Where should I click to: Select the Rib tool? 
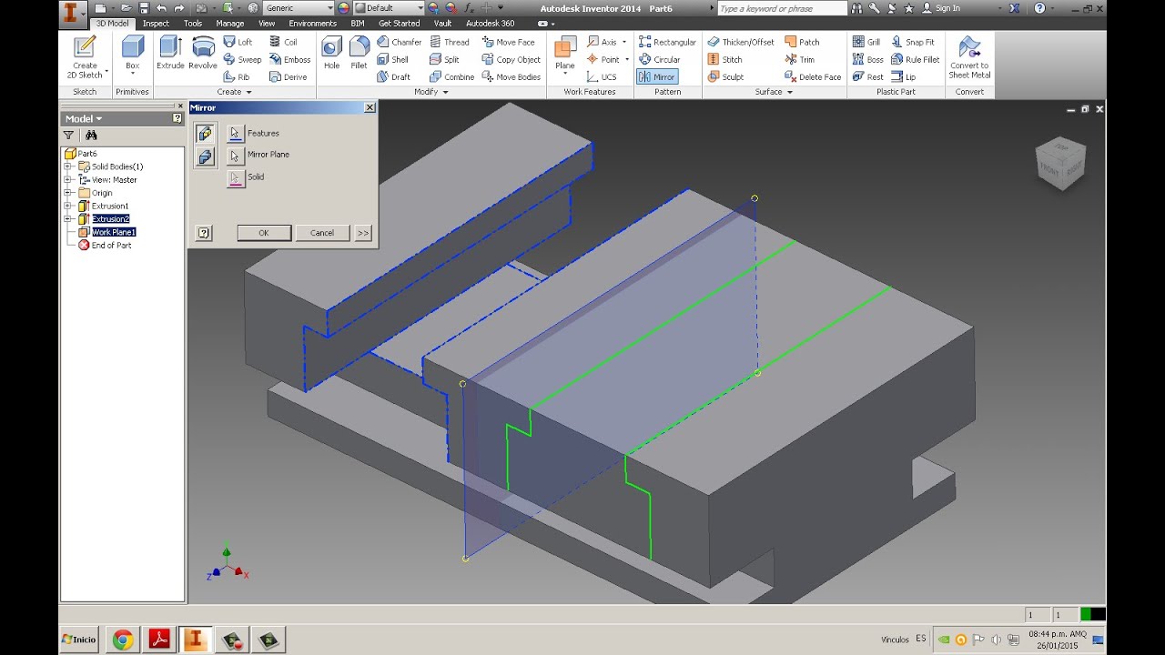click(238, 77)
